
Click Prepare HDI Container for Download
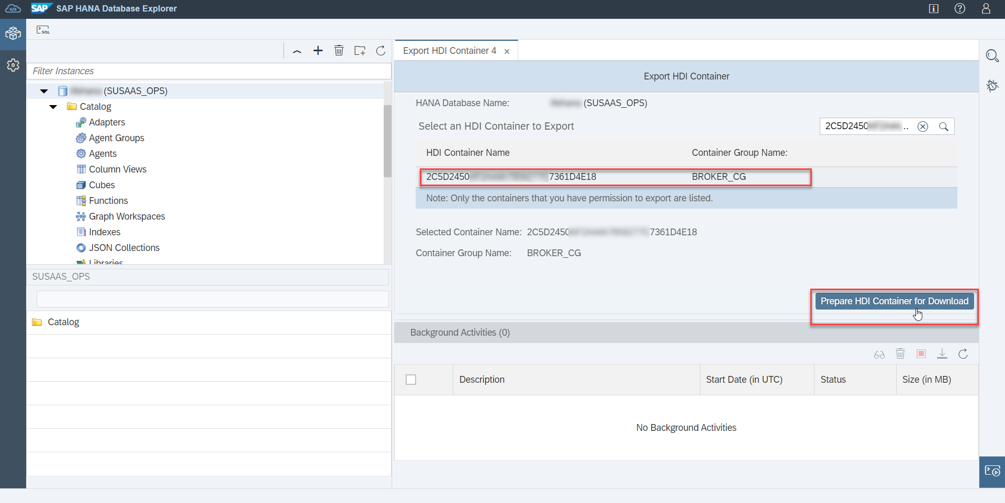click(x=895, y=301)
